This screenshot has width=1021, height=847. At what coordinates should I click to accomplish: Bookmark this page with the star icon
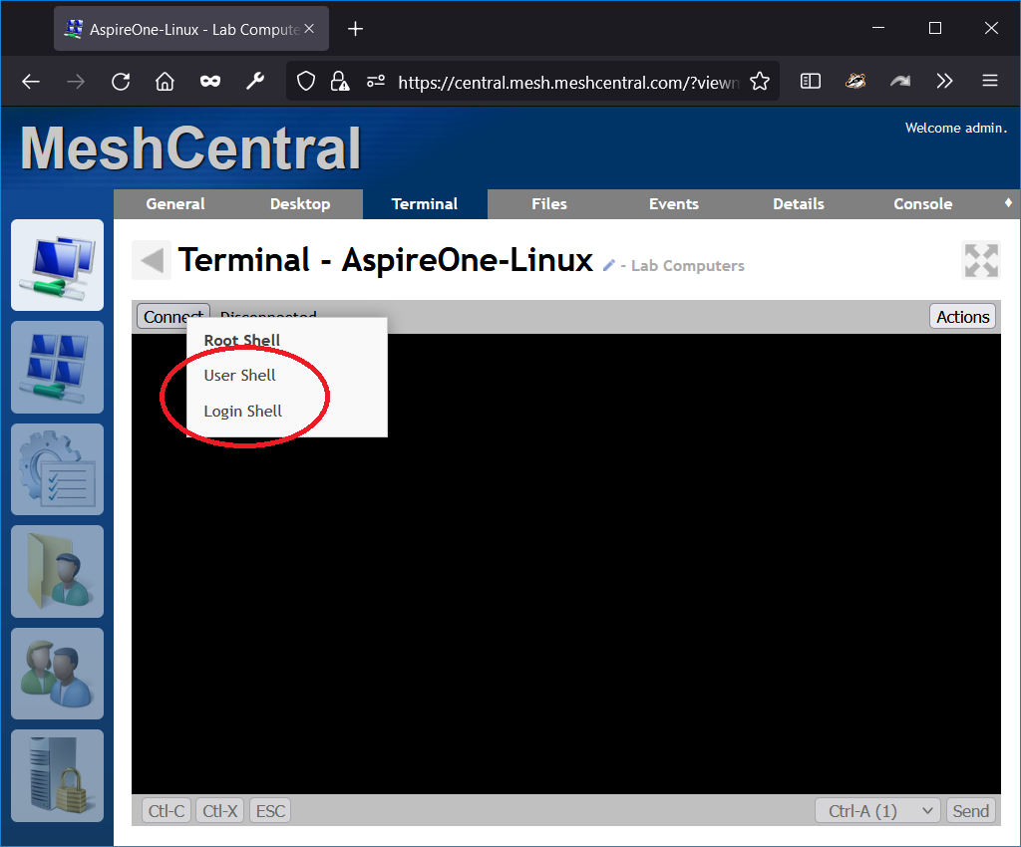(x=758, y=81)
